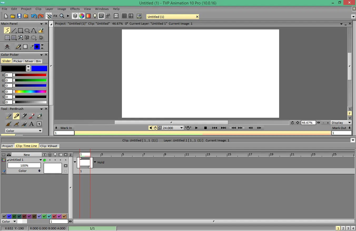Screen dimensions: 356x231
Task: Create a new project with the blank page icon
Action: click(x=6, y=16)
